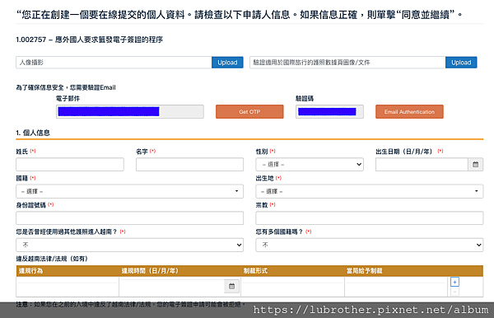Click the 違規行為 column header
The height and width of the screenshot is (318, 494).
(x=31, y=271)
